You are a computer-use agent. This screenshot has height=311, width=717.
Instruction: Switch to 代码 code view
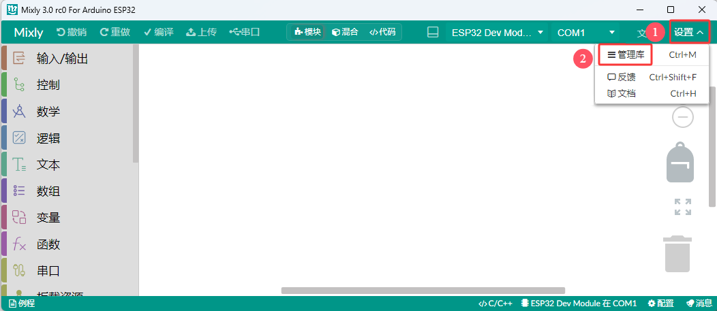[x=382, y=32]
